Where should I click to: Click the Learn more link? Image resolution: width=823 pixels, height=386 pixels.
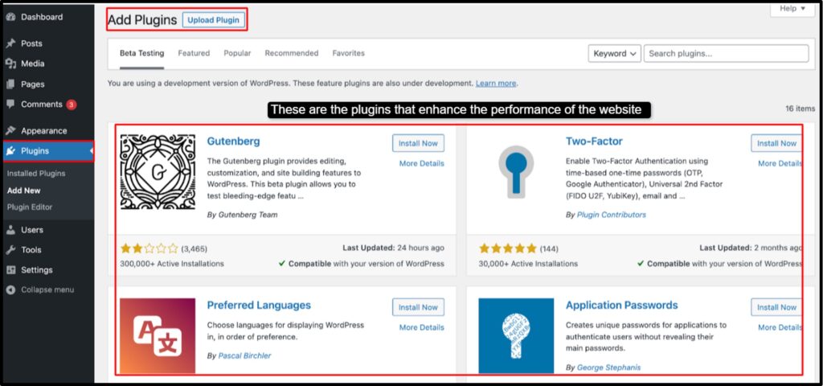click(496, 83)
